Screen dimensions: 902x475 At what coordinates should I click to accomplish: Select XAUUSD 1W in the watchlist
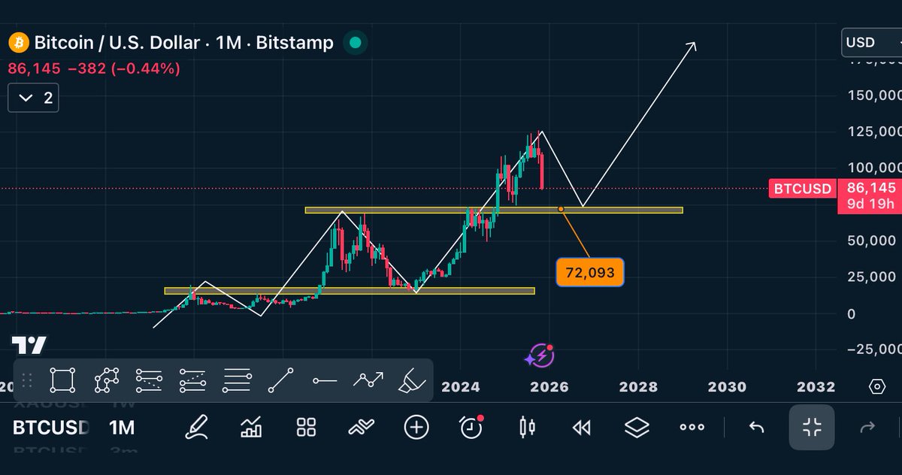pyautogui.click(x=53, y=404)
